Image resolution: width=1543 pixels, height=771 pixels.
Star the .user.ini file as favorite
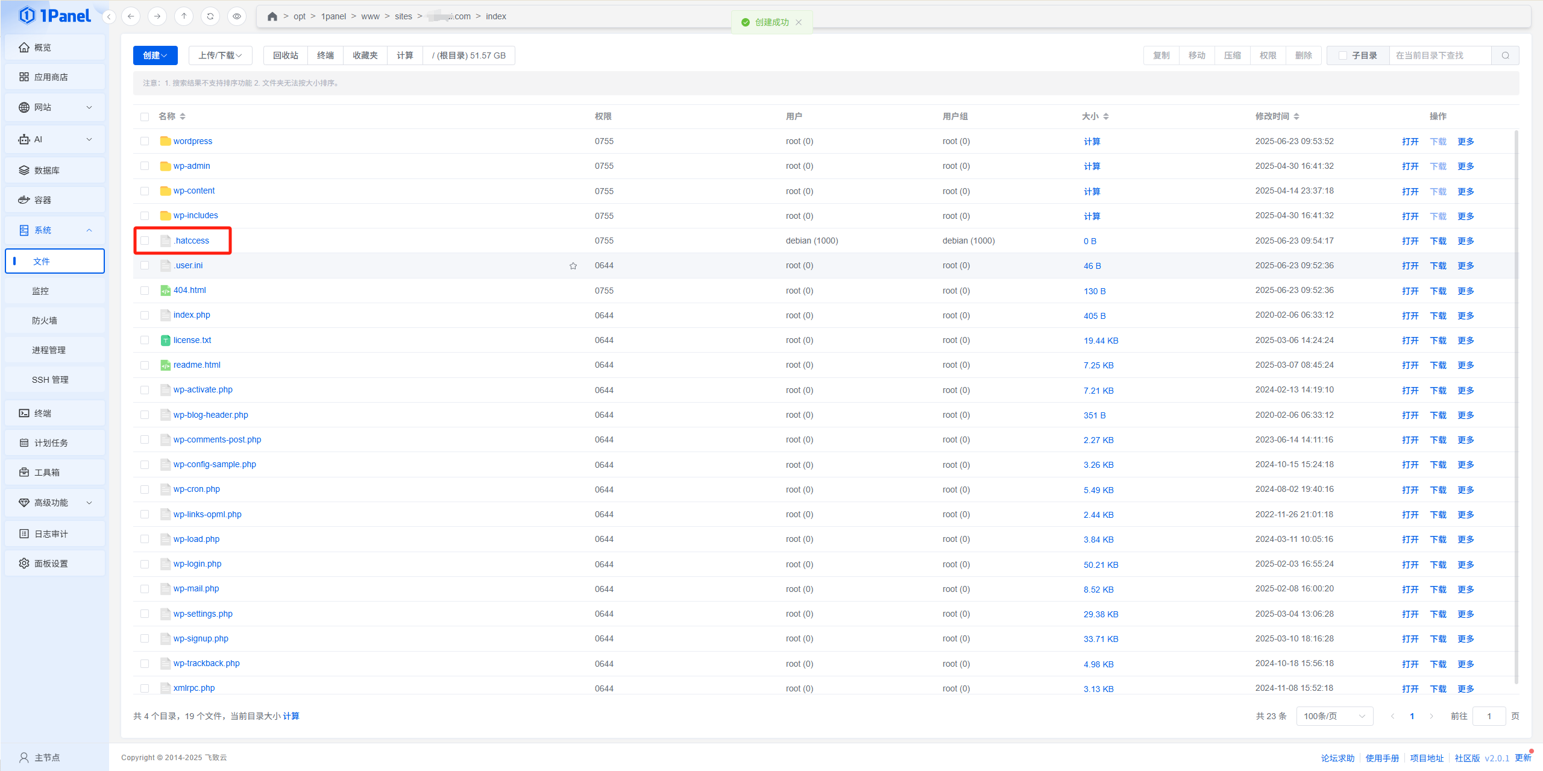(x=573, y=266)
